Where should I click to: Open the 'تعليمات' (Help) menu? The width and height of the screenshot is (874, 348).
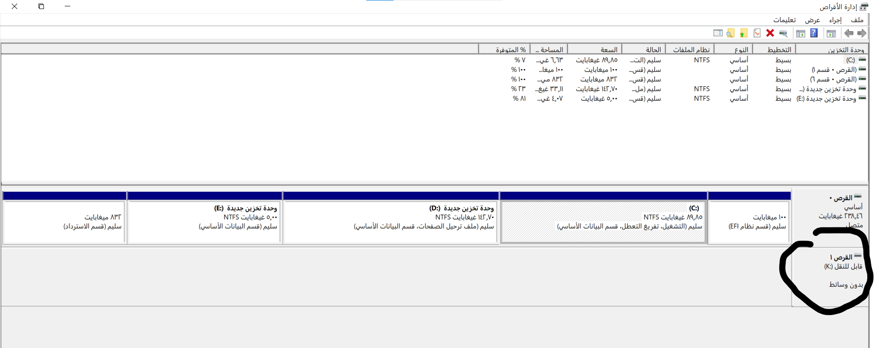coord(784,20)
